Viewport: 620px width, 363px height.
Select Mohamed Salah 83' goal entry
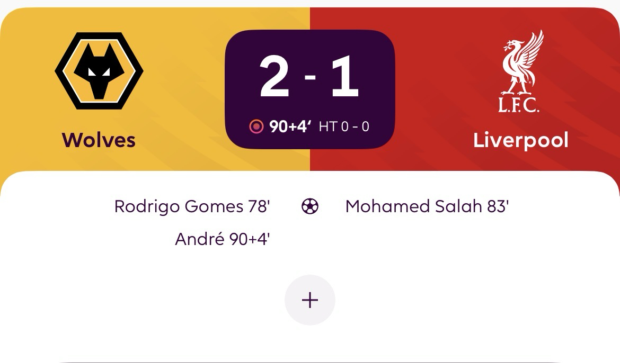click(x=427, y=206)
